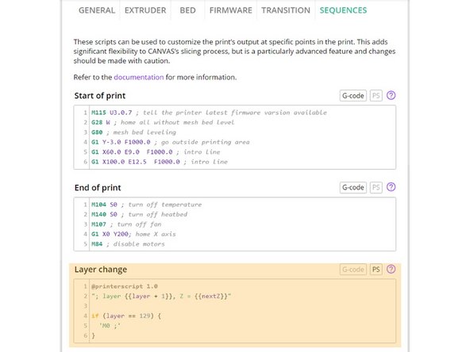Viewport: 470px width, 352px height.
Task: Select PS mode for Start of print
Action: click(x=376, y=96)
